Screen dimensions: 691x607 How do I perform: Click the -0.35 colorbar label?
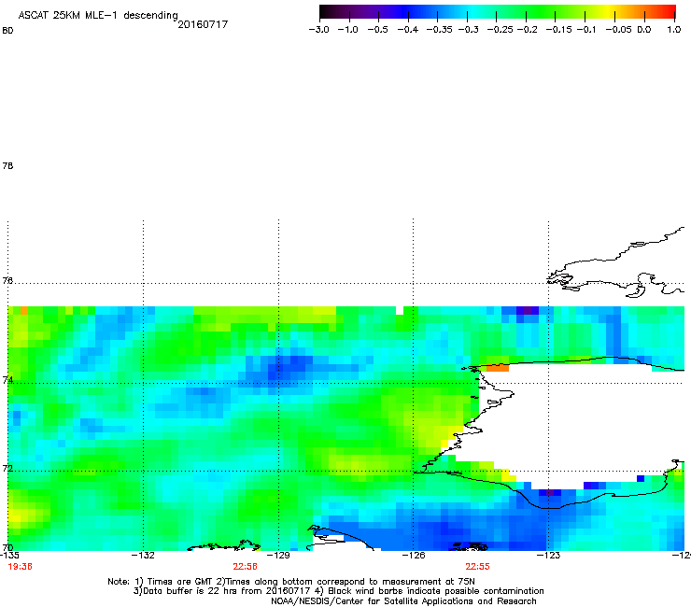pyautogui.click(x=438, y=30)
